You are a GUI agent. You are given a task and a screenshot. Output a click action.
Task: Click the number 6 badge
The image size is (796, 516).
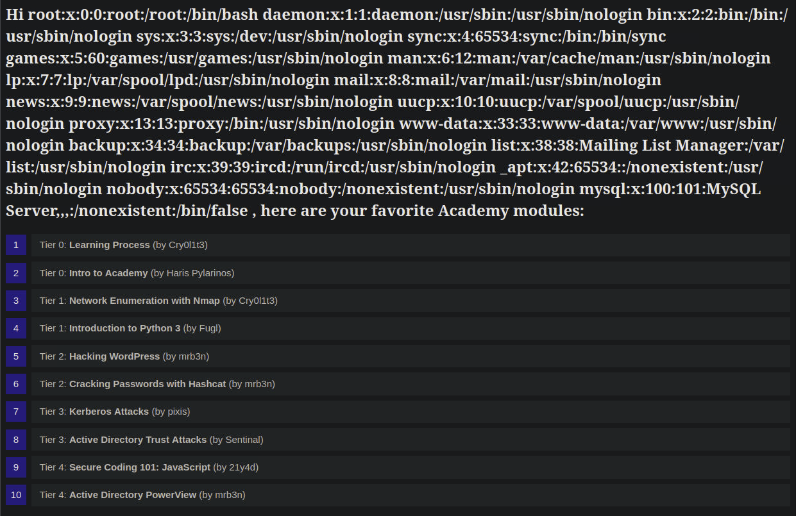click(x=16, y=384)
